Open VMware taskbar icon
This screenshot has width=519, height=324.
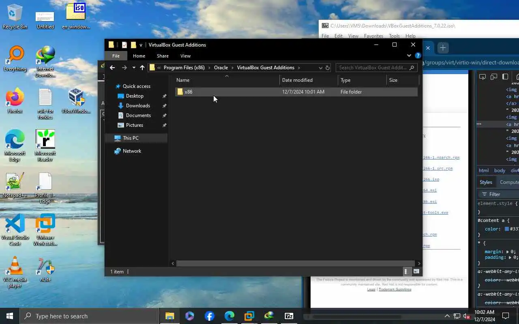249,316
